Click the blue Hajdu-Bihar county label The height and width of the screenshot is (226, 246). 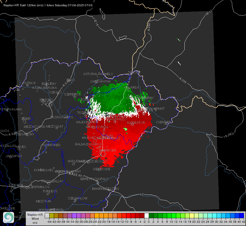click(x=63, y=159)
